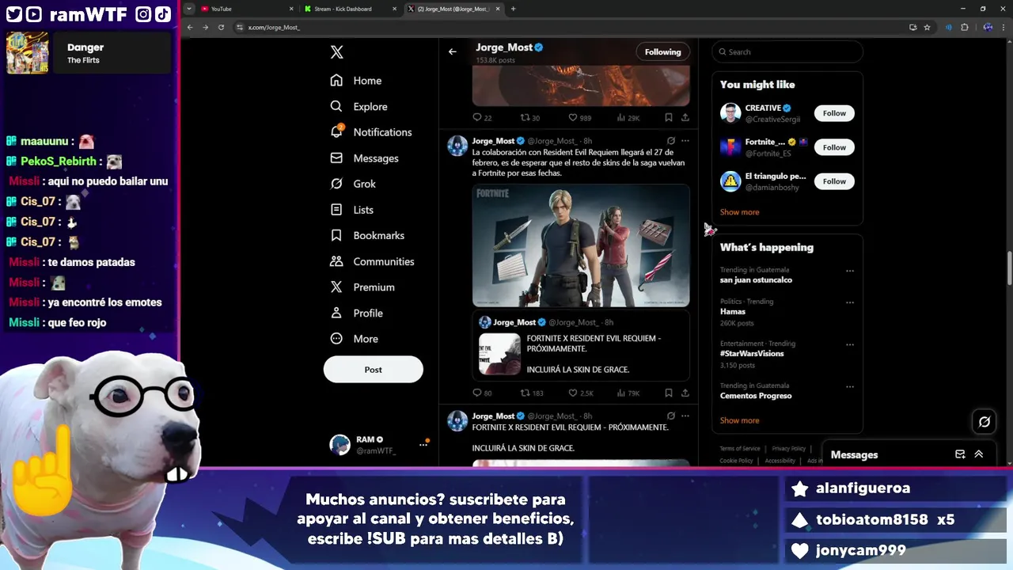
Task: Open Bookmarks in the sidebar
Action: [368, 236]
